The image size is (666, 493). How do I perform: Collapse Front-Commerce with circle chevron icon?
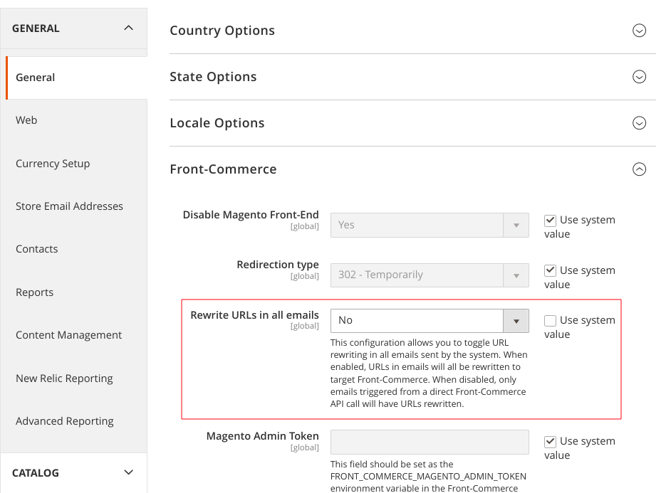[639, 169]
